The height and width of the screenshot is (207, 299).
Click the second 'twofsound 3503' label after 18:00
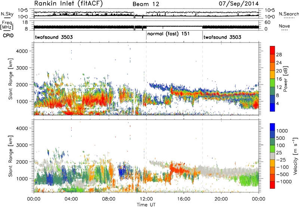point(222,37)
